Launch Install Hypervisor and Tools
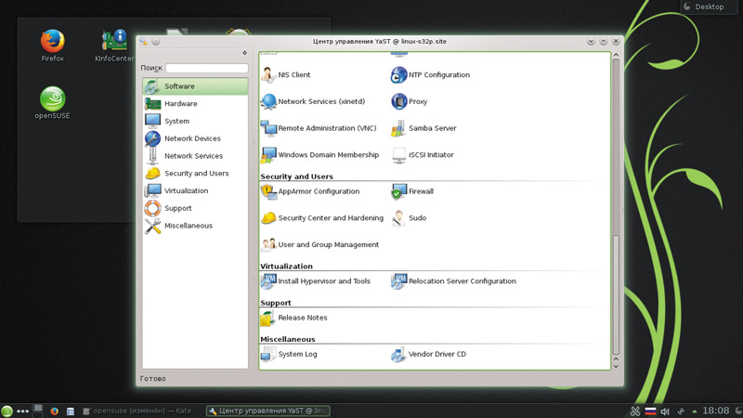 316,281
